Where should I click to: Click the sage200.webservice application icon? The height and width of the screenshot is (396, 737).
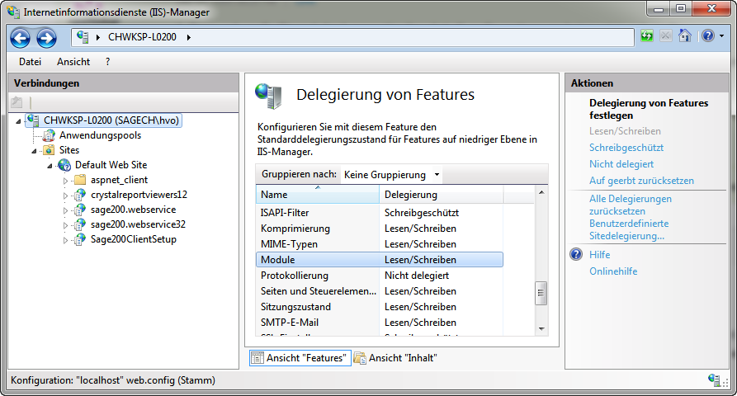[x=80, y=210]
